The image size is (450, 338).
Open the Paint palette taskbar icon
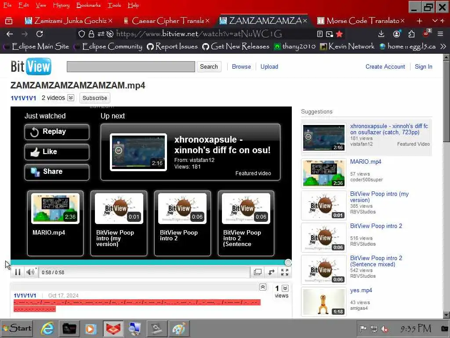click(x=178, y=328)
